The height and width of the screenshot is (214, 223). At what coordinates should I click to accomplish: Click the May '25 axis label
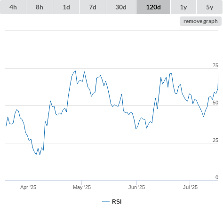point(82,187)
